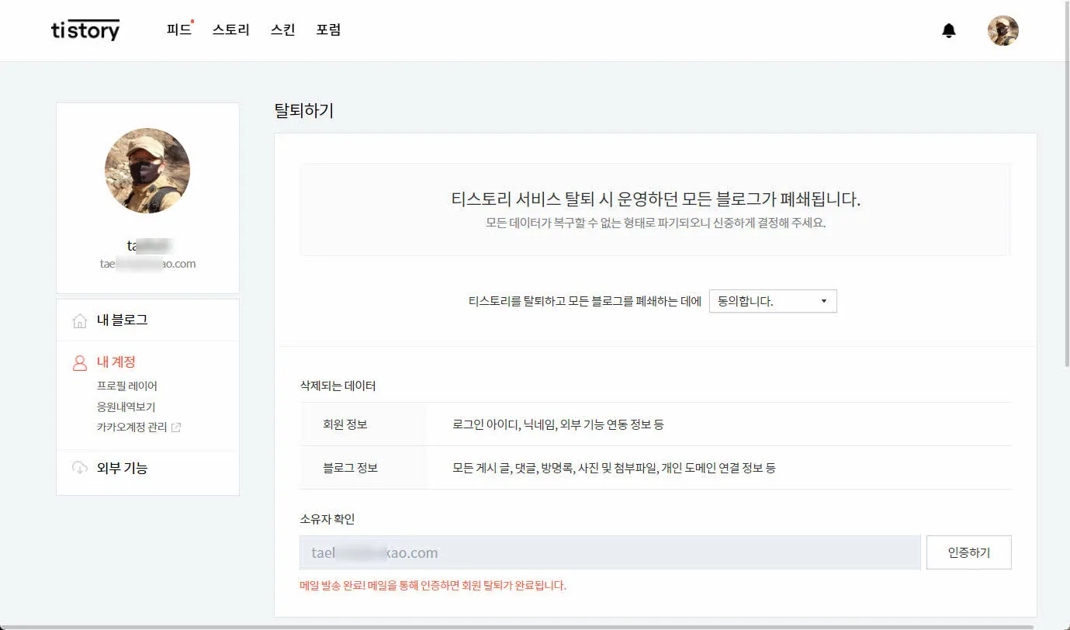Open 외부 기능 section
1070x630 pixels.
[122, 468]
